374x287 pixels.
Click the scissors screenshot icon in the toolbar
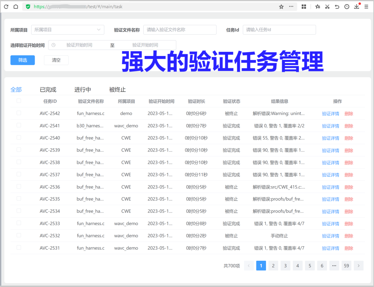[327, 6]
